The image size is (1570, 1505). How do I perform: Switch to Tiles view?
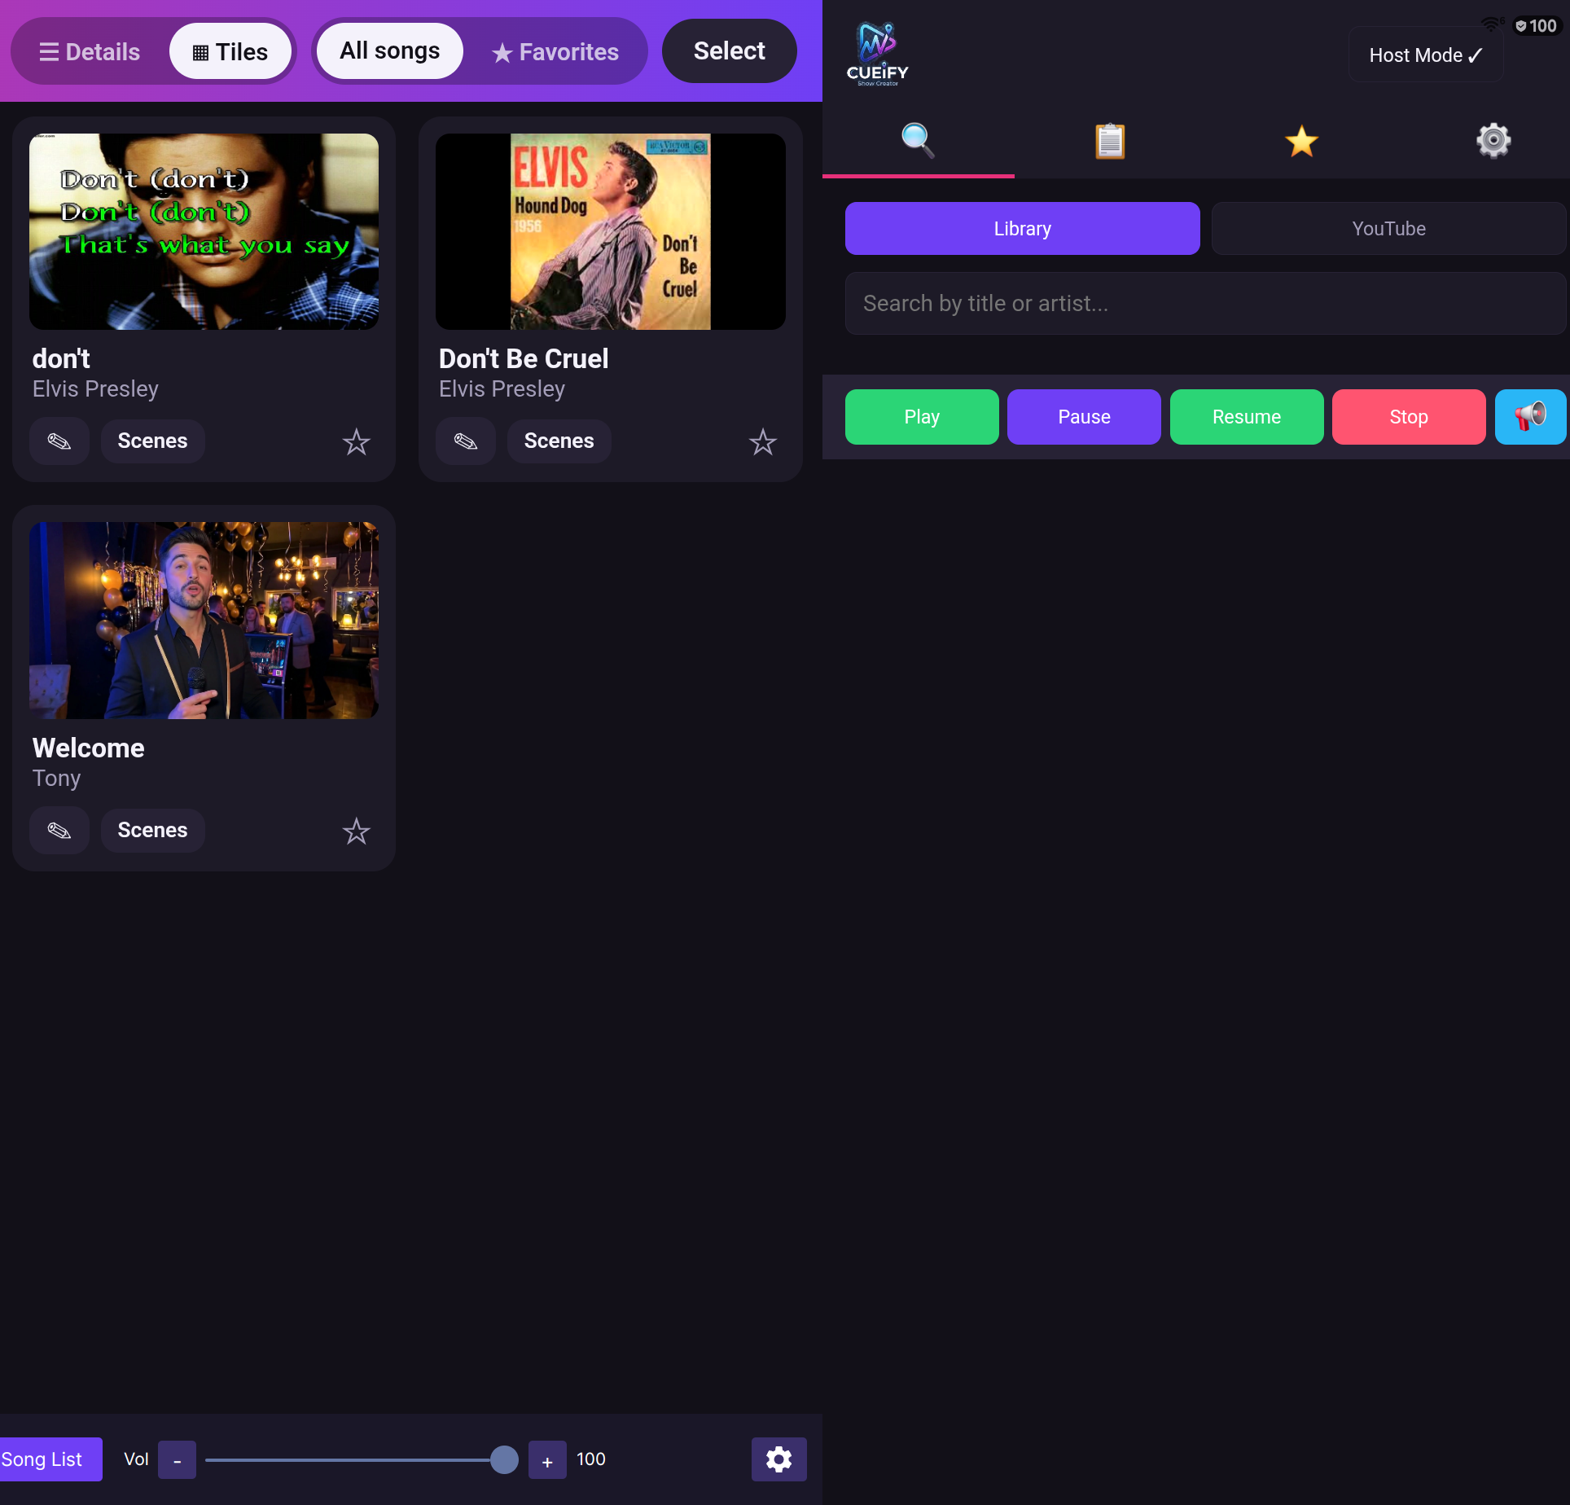[x=230, y=51]
